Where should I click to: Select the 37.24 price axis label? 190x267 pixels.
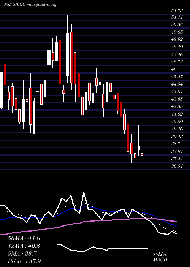(177, 159)
